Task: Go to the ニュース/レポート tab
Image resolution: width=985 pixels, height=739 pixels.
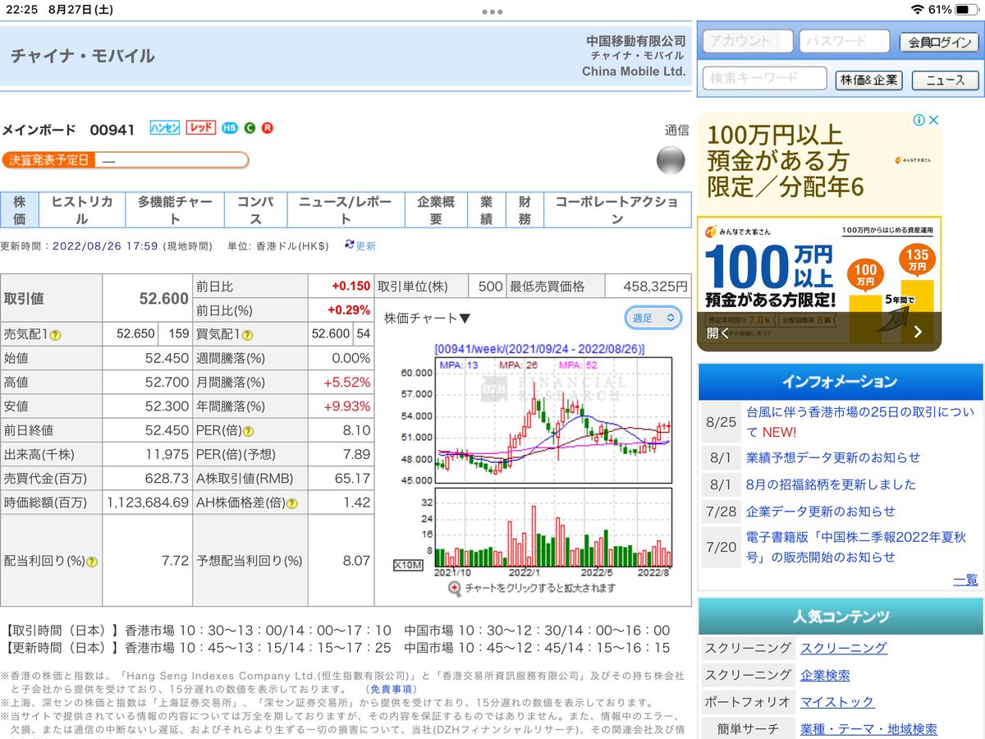Action: pos(346,210)
